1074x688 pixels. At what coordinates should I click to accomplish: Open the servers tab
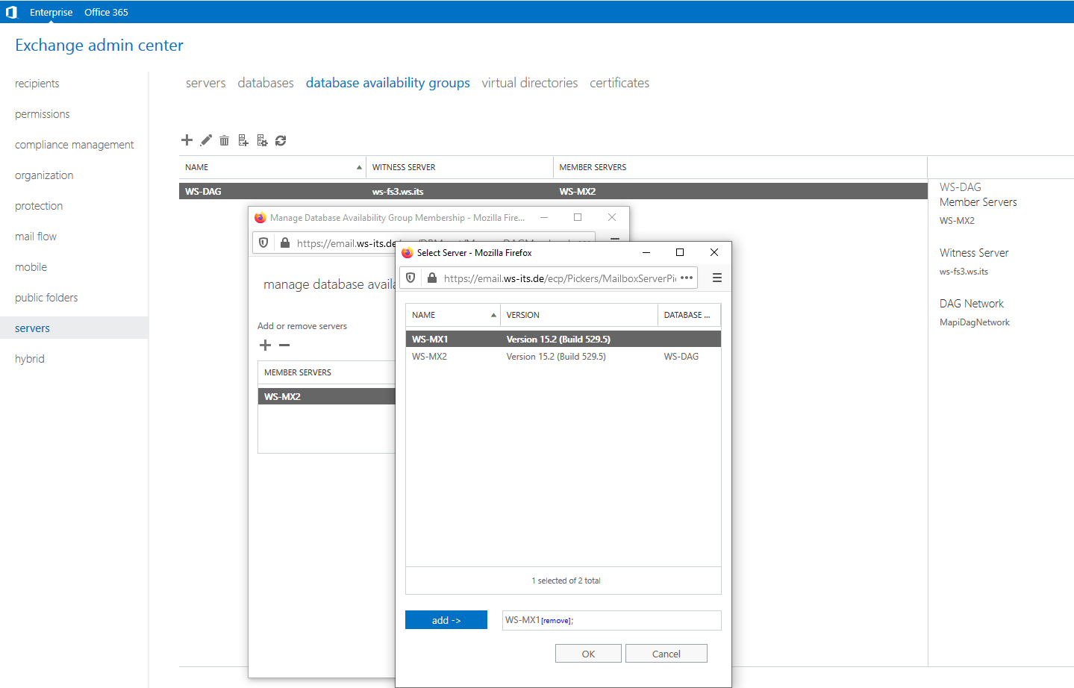(x=206, y=83)
